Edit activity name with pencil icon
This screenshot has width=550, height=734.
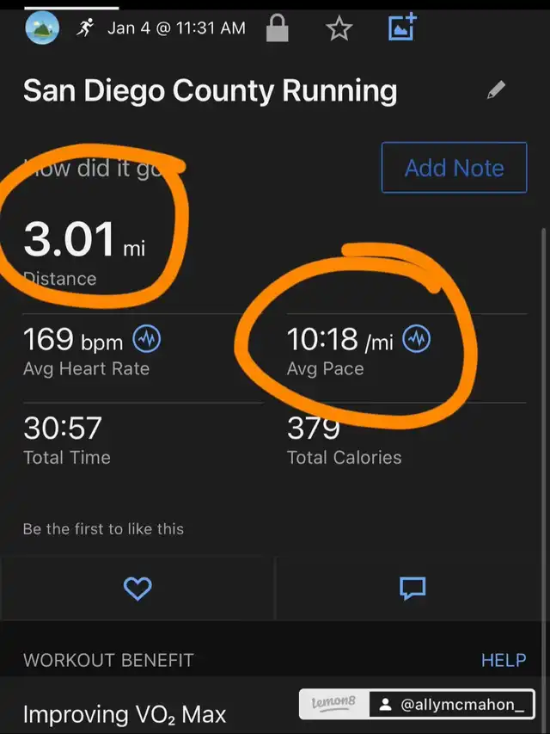click(496, 89)
